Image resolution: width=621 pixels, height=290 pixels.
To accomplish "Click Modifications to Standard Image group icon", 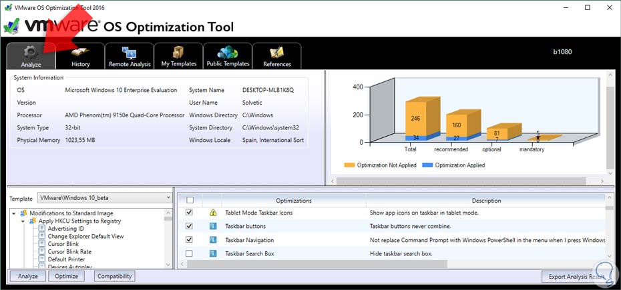I will [x=24, y=213].
